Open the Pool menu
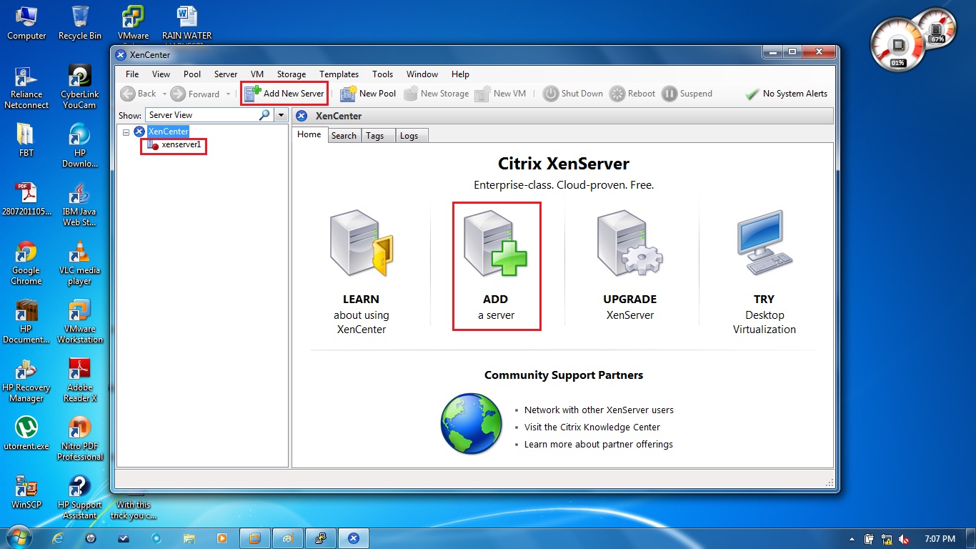This screenshot has height=549, width=976. tap(192, 74)
